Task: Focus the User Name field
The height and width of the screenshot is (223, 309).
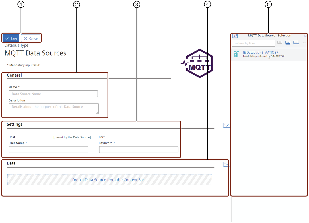Action: (48, 150)
